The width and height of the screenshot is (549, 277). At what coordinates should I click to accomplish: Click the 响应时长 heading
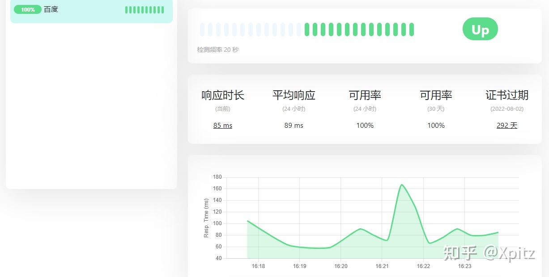223,95
